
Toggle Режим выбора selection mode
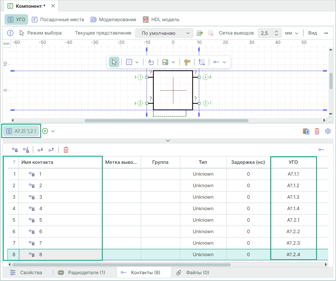click(x=40, y=33)
